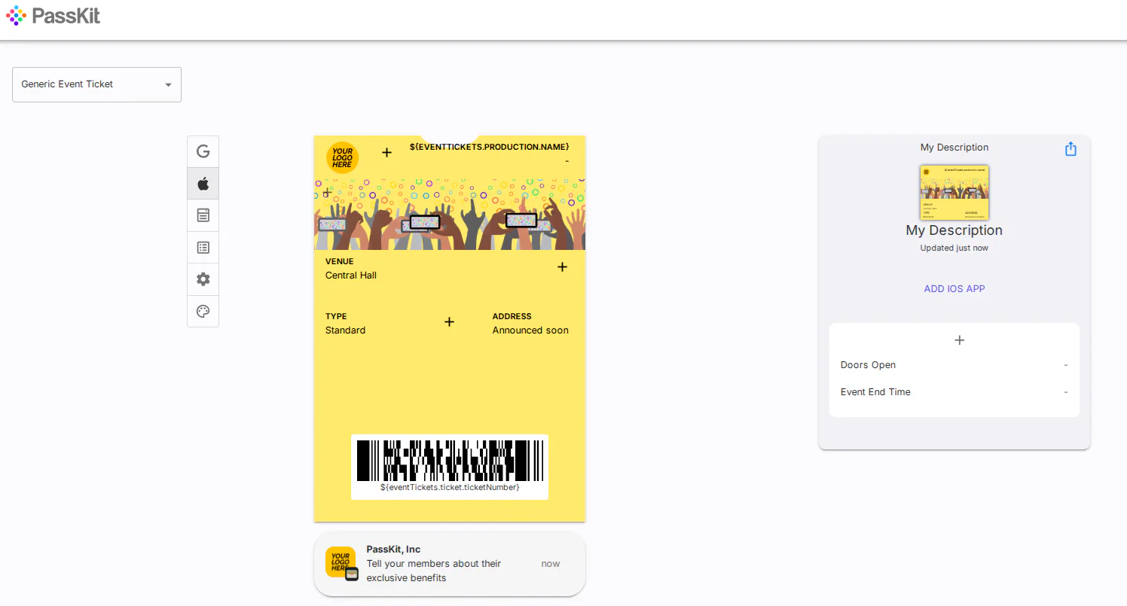Open the Generic Event Ticket dropdown
1127x606 pixels.
pos(96,84)
